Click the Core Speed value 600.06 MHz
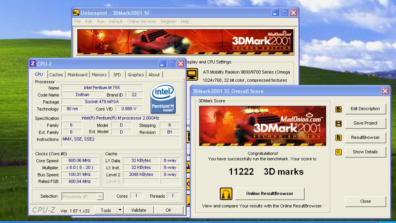This screenshot has width=396, height=223. click(80, 160)
